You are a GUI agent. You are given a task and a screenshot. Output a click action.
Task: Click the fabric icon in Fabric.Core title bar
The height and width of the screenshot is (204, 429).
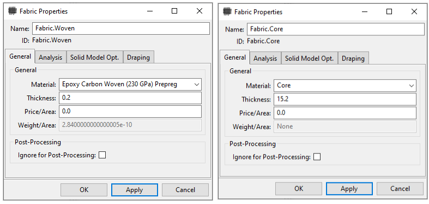click(227, 12)
